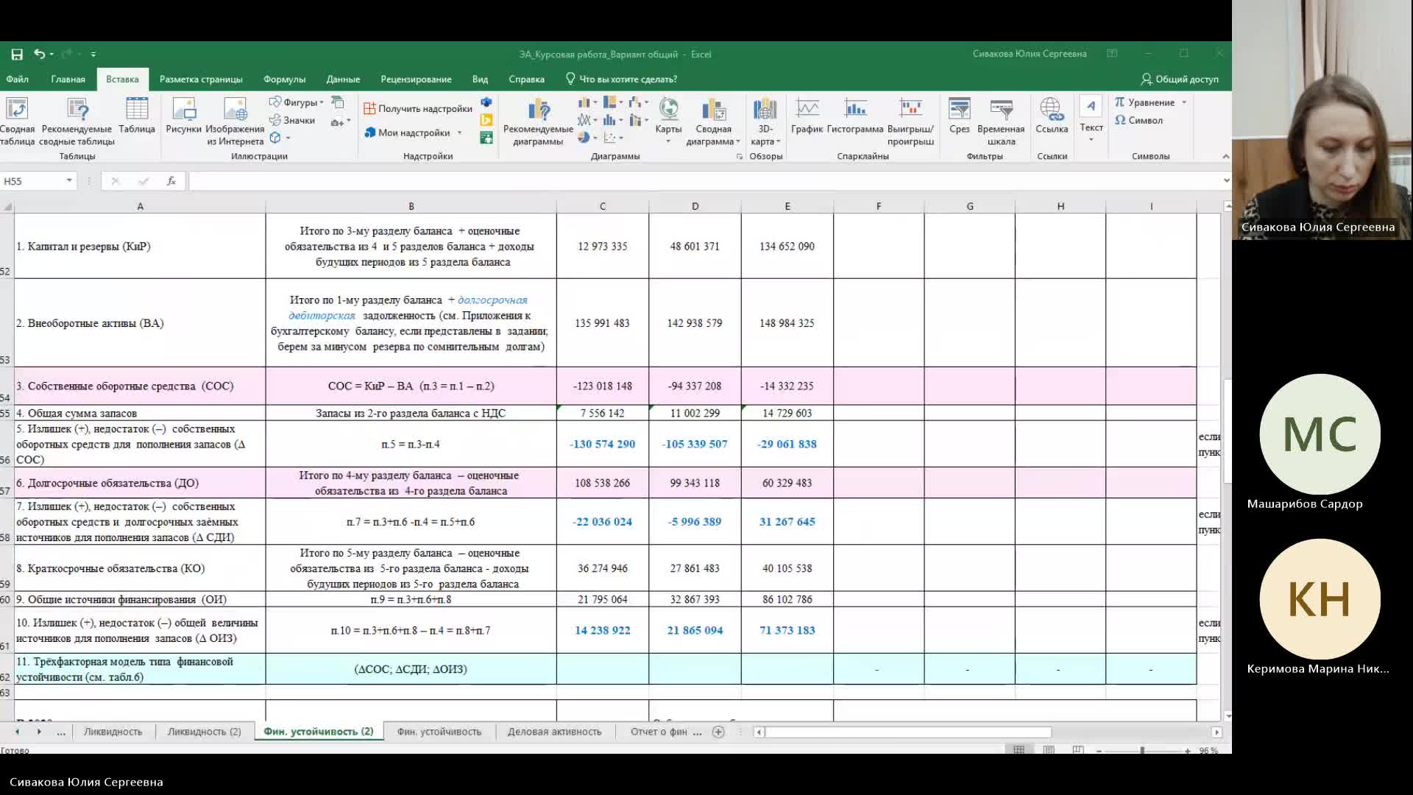
Task: Open the Name Box dropdown showing H55
Action: pyautogui.click(x=69, y=180)
